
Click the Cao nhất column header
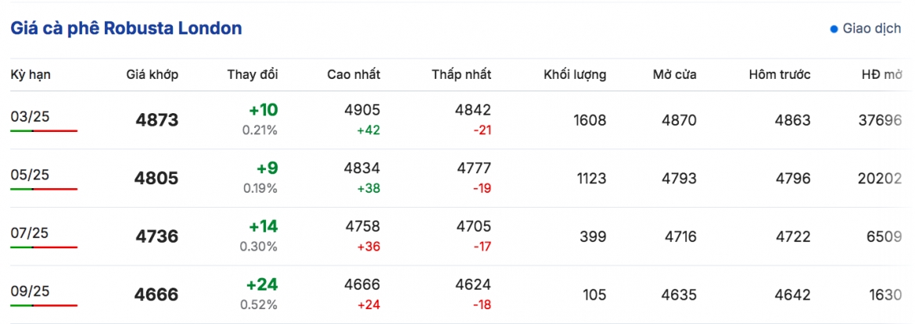pos(353,75)
